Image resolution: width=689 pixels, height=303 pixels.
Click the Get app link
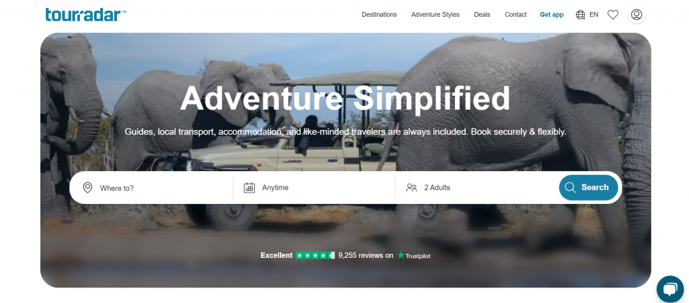click(552, 15)
